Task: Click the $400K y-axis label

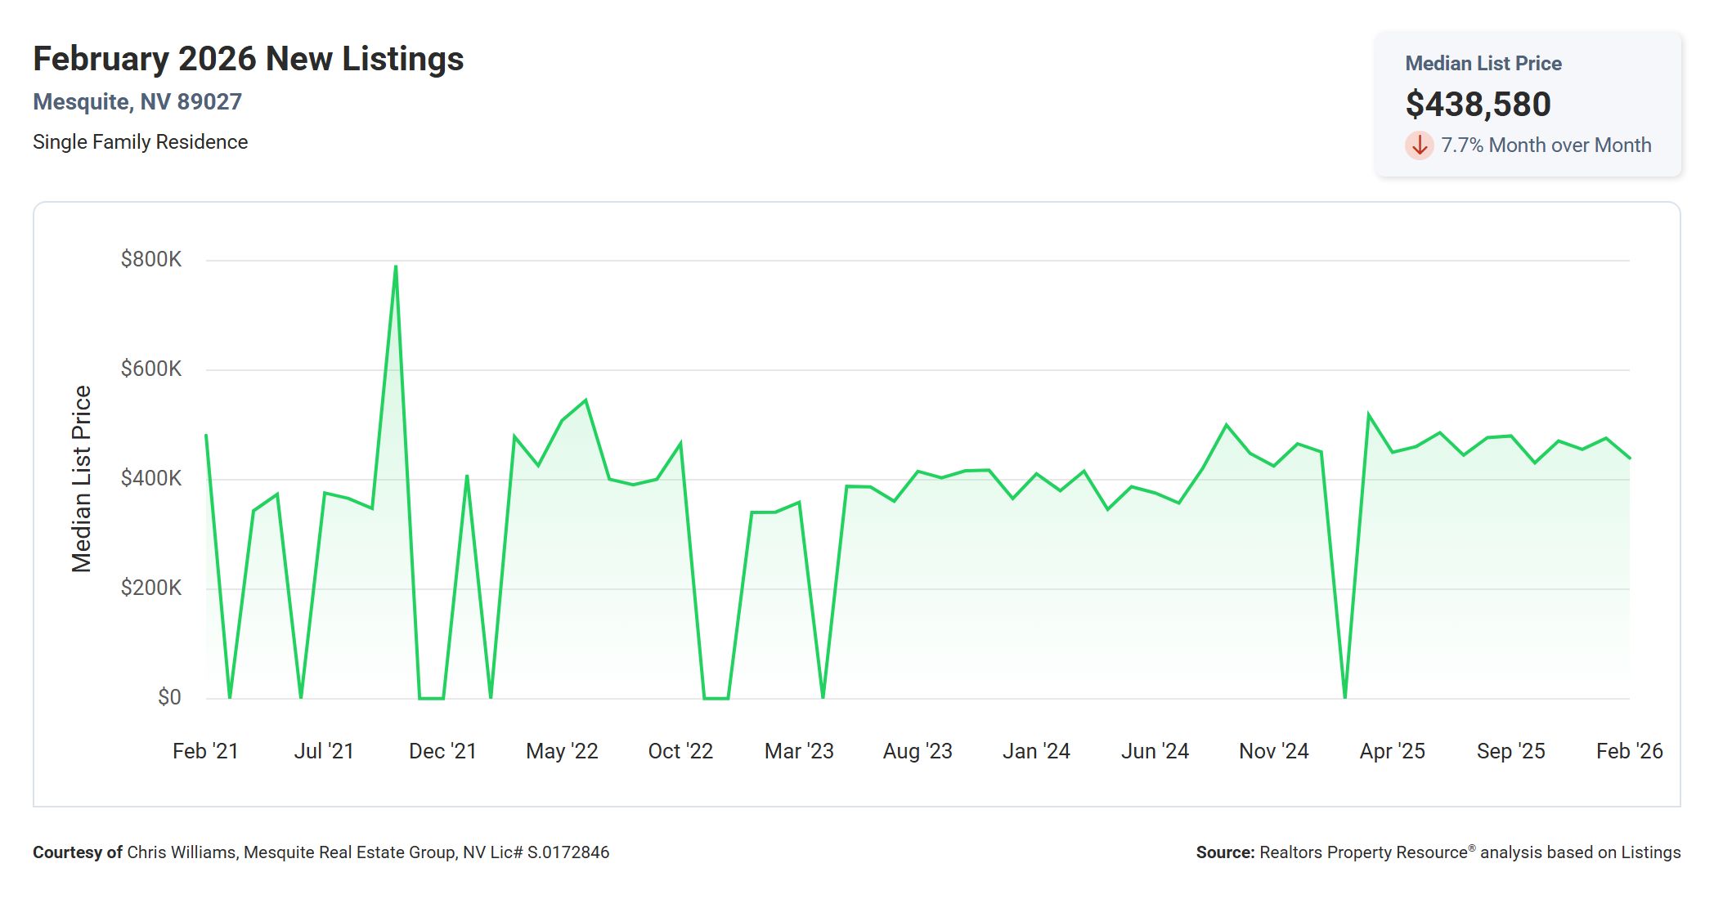Action: click(151, 478)
